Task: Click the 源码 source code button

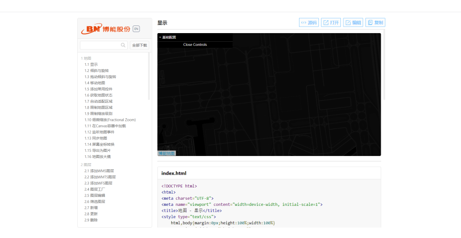Action: 309,23
